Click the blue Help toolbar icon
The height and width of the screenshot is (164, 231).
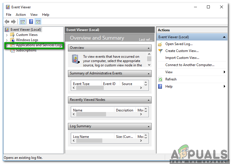click(31, 22)
